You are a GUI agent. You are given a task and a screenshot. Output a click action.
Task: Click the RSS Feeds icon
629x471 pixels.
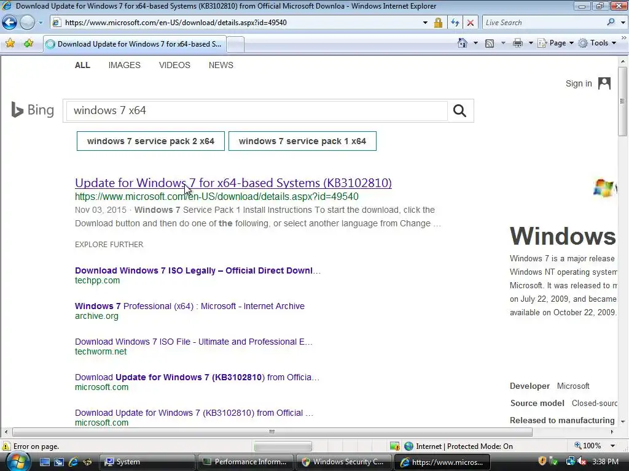pos(490,44)
